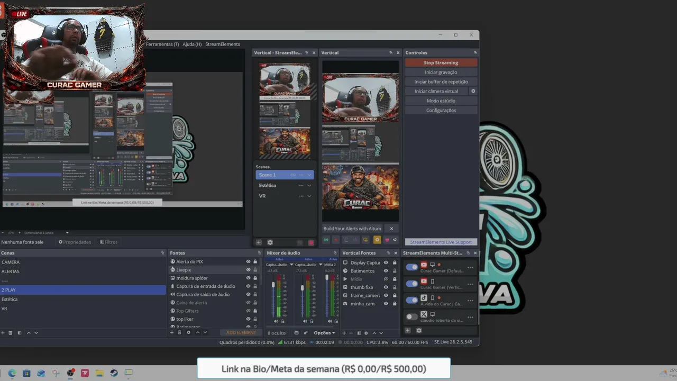Open more options for Estética vertical scene

(x=301, y=185)
